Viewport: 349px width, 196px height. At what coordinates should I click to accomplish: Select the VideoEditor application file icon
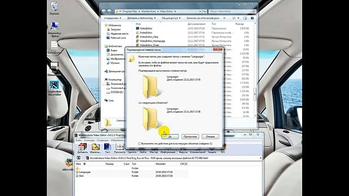(x=137, y=28)
